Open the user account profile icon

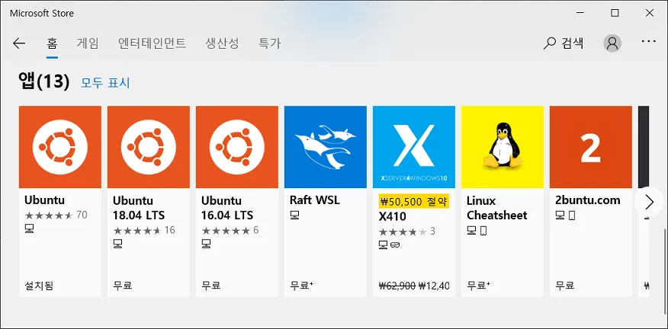[x=612, y=43]
